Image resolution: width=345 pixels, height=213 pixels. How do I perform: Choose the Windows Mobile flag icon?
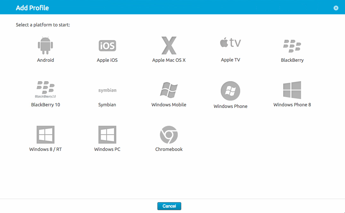169,90
